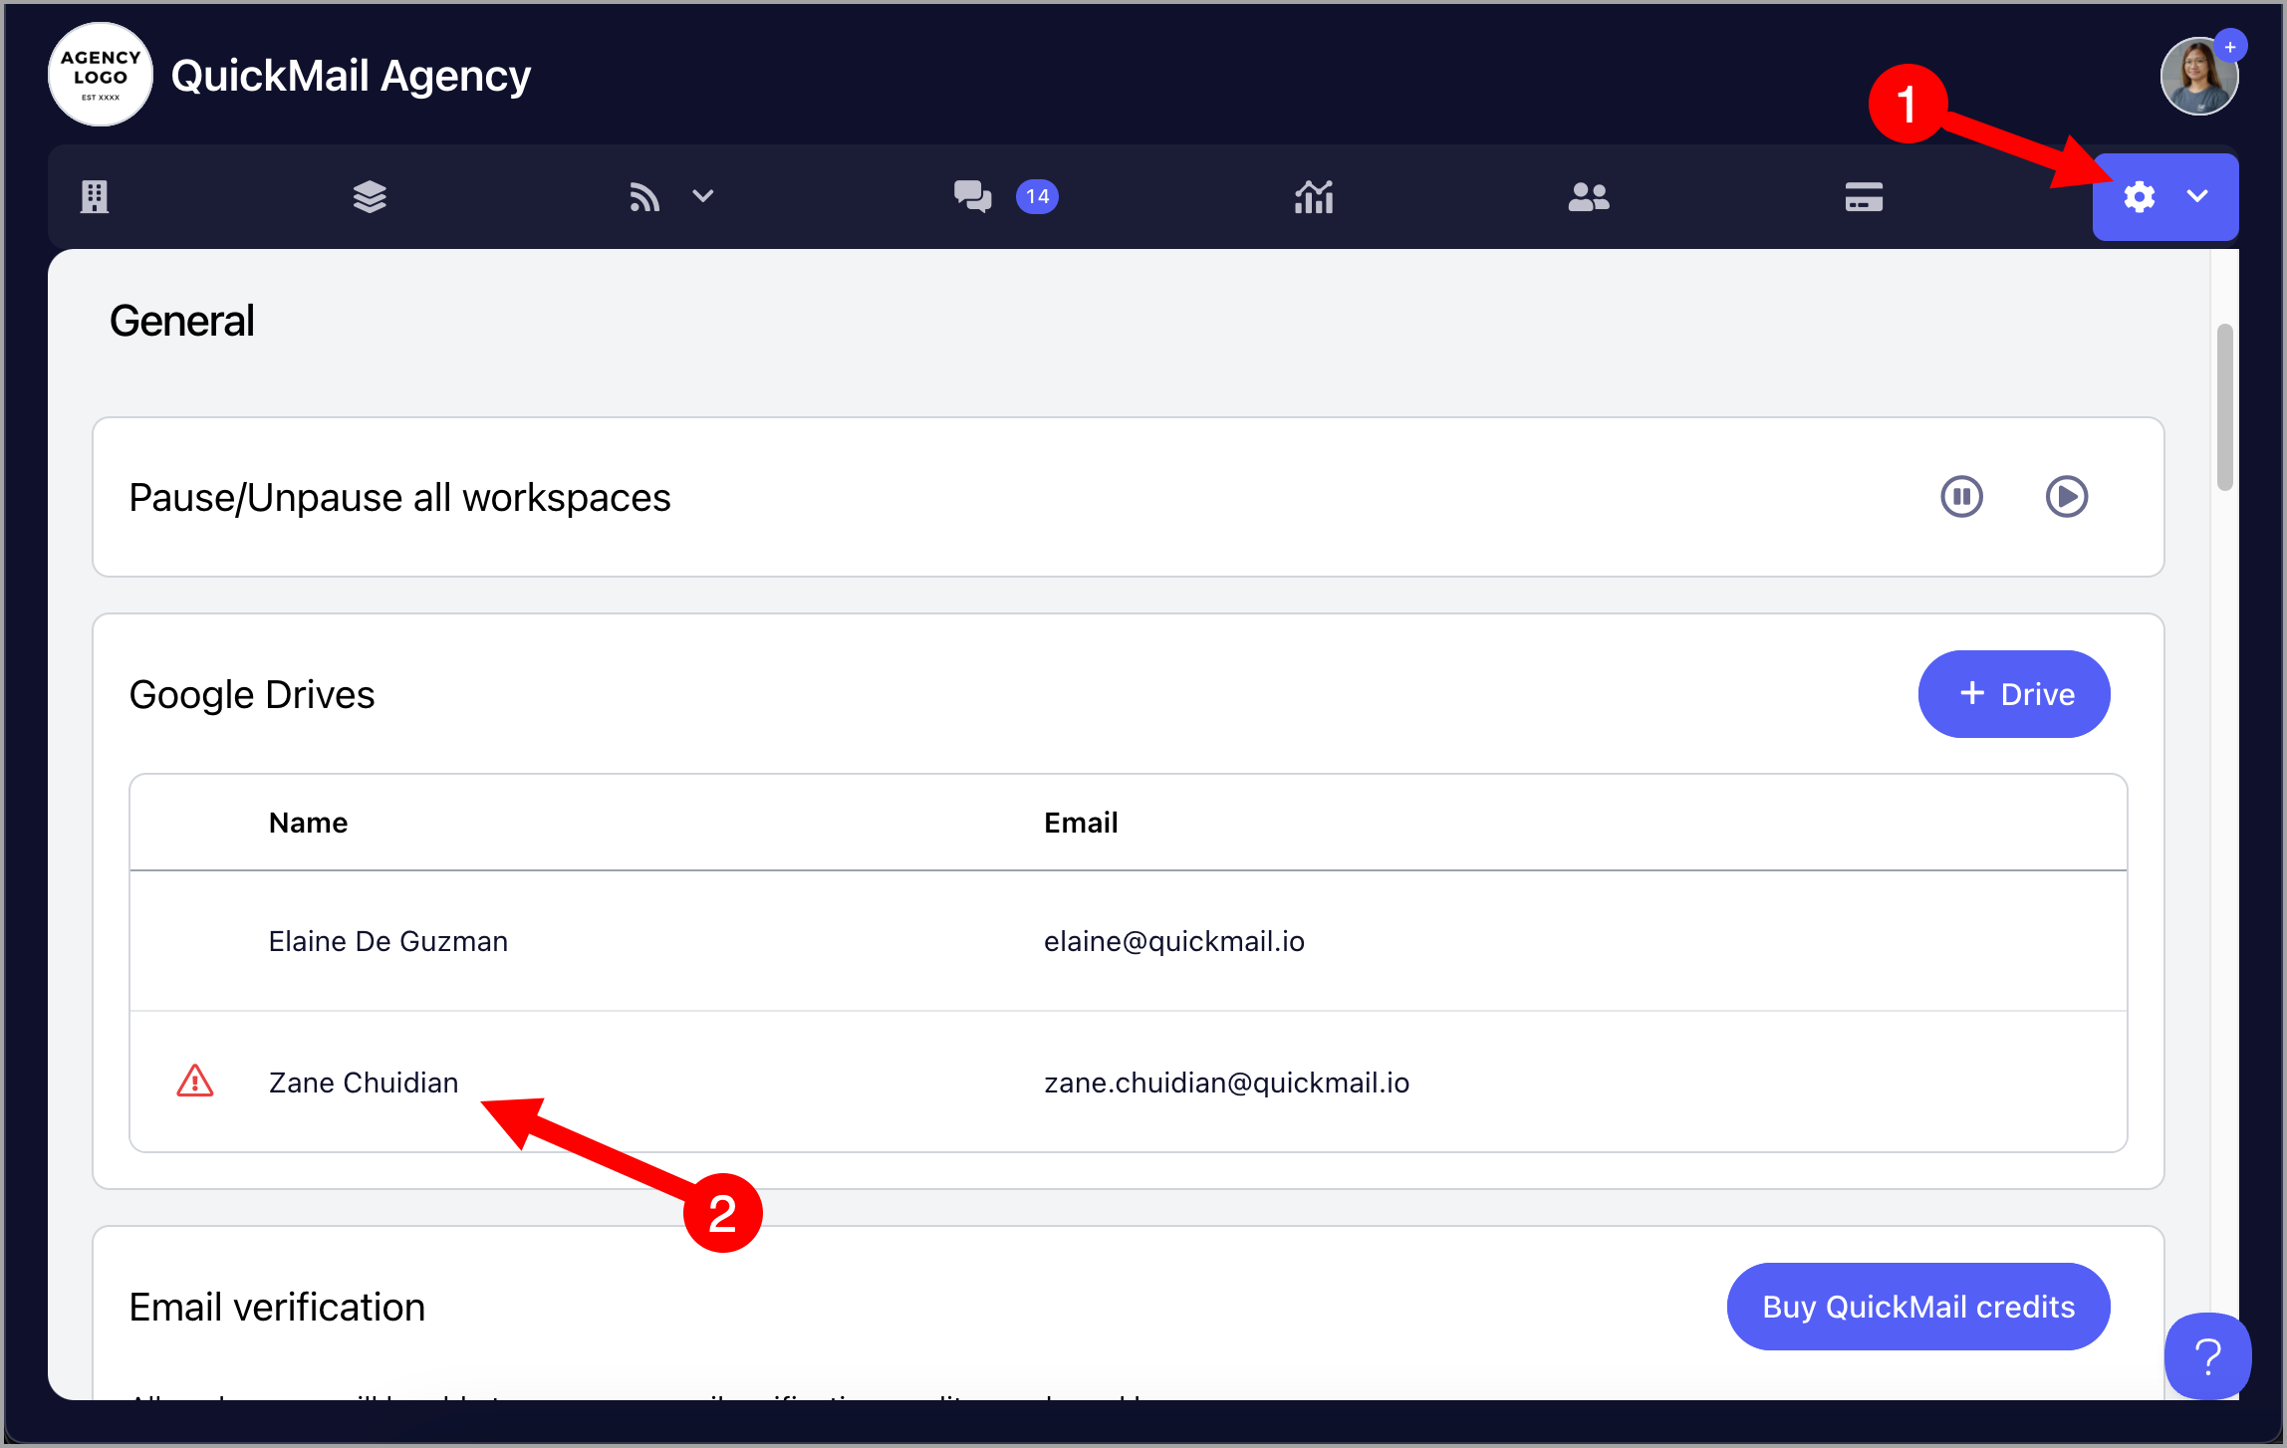Open the billing card icon
The width and height of the screenshot is (2287, 1448).
[x=1864, y=197]
